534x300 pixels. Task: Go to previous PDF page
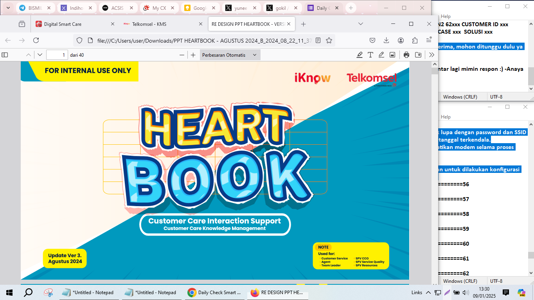coord(29,55)
